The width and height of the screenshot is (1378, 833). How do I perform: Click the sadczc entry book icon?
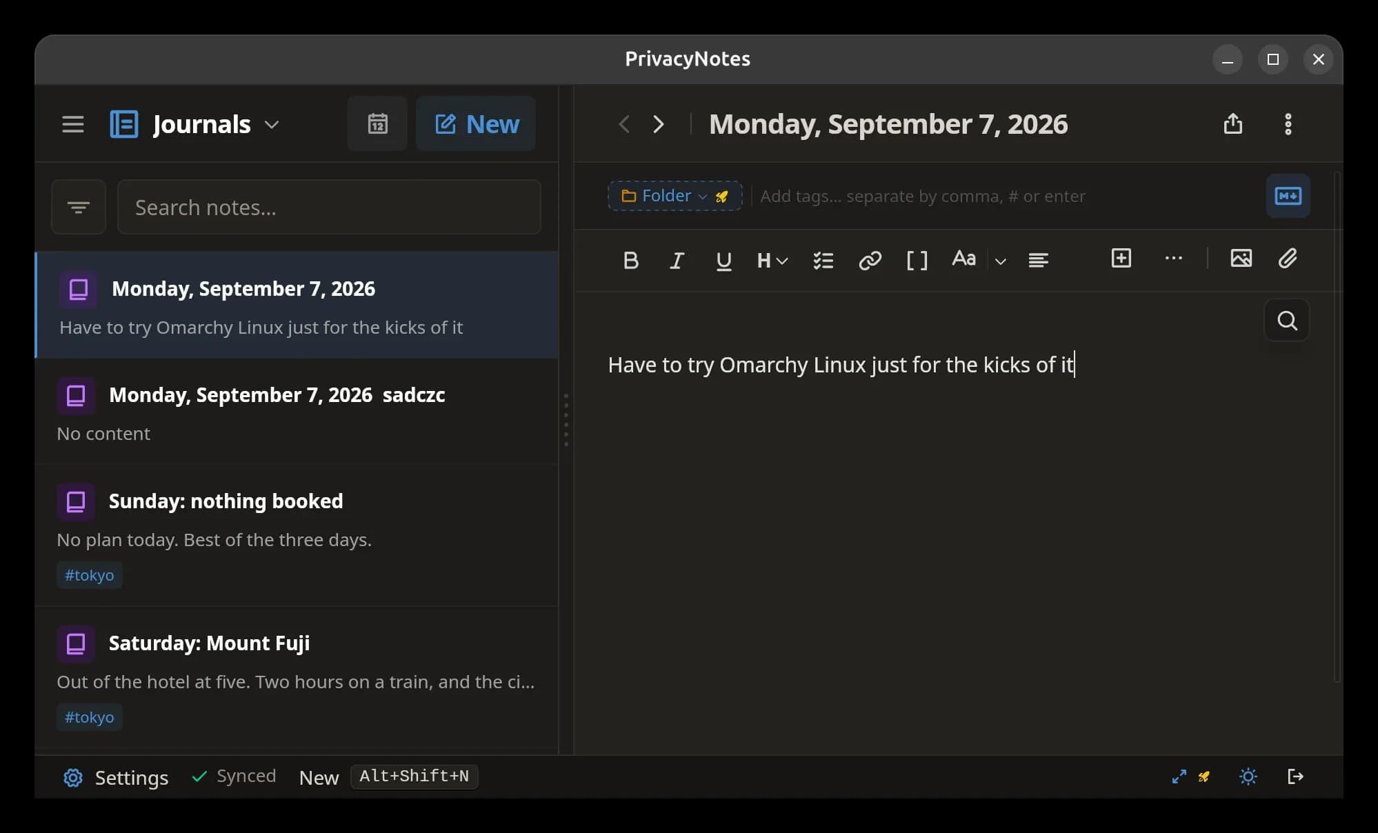[x=76, y=395]
